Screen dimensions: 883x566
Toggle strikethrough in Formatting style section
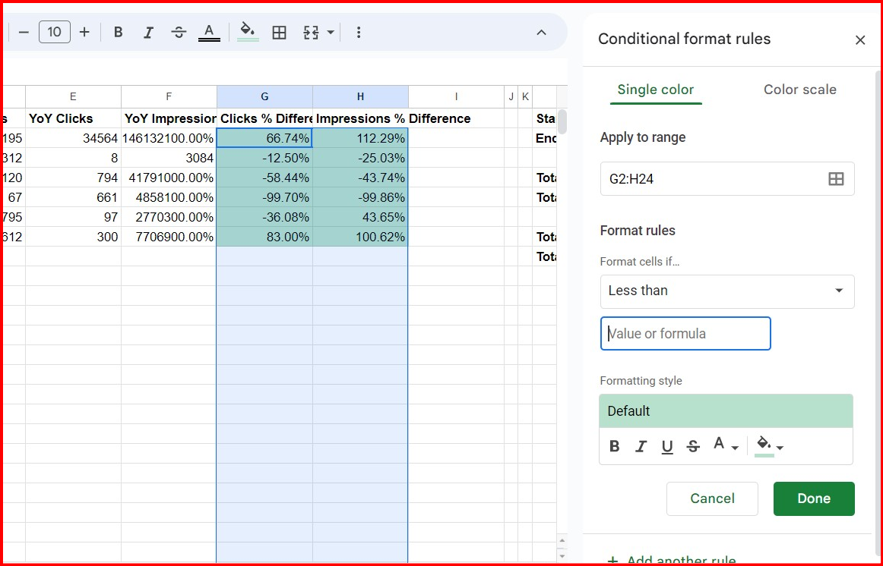[693, 446]
